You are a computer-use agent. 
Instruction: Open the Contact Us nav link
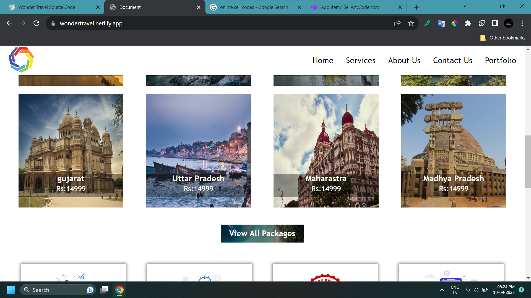pyautogui.click(x=452, y=60)
